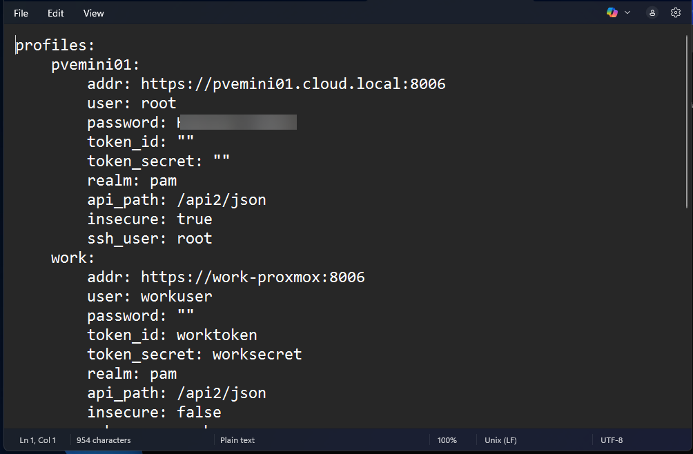Click the Ln 1, Col 1 position indicator

pyautogui.click(x=38, y=440)
